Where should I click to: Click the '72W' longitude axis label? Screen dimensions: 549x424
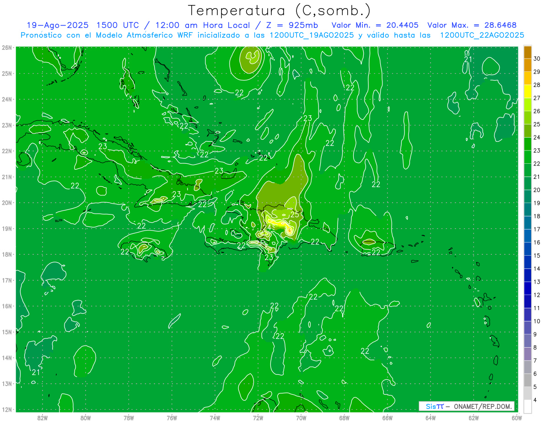point(258,418)
